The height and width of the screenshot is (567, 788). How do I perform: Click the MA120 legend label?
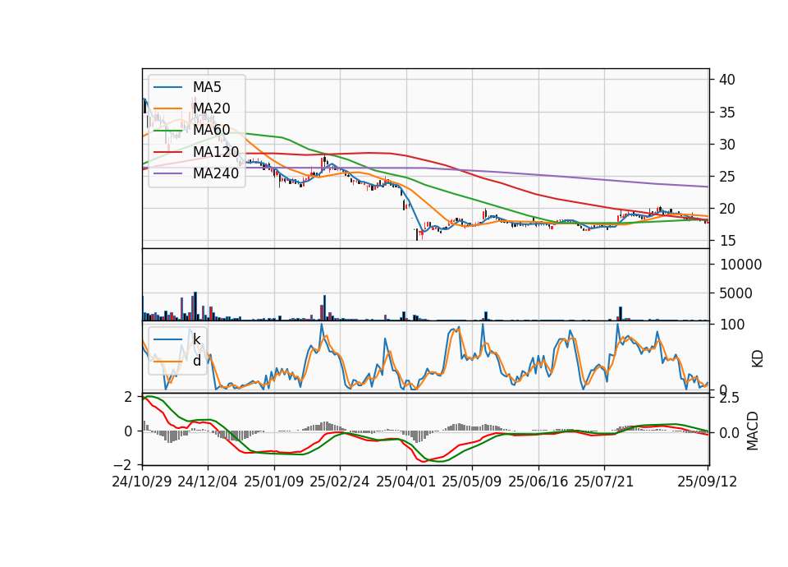point(216,152)
